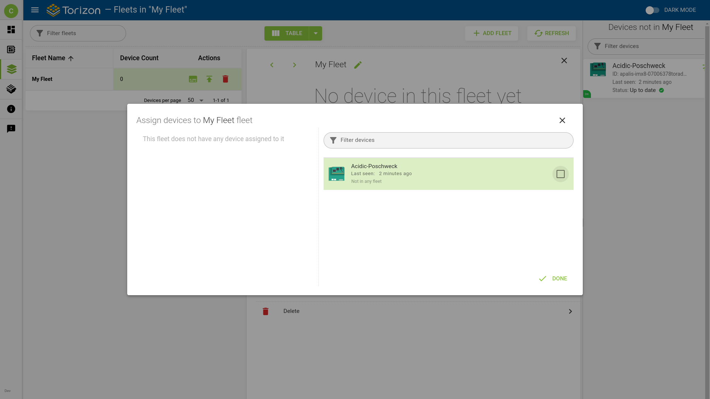Viewport: 710px width, 399px height.
Task: Expand the TABLE view dropdown arrow
Action: (315, 33)
